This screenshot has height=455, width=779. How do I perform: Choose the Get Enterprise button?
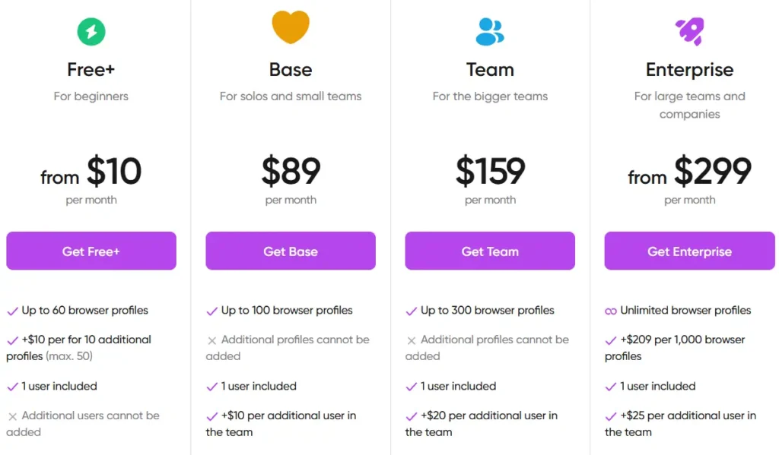689,251
